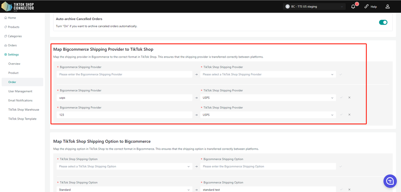
Task: Open the empty TikTok Shop Shipping Provider dropdown
Action: [268, 75]
